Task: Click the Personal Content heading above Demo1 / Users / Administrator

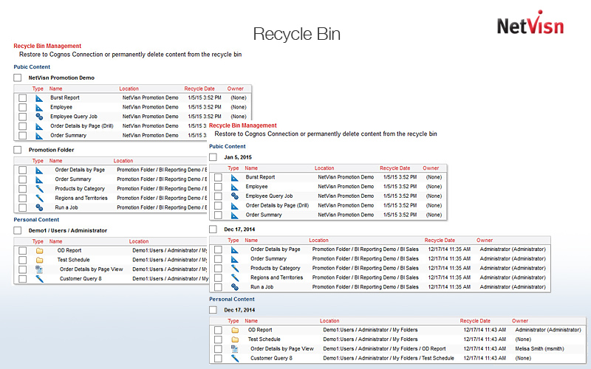Action: [36, 219]
